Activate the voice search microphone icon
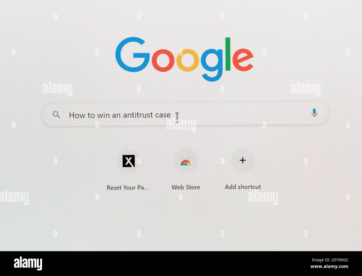This screenshot has height=276, width=362. 314,113
